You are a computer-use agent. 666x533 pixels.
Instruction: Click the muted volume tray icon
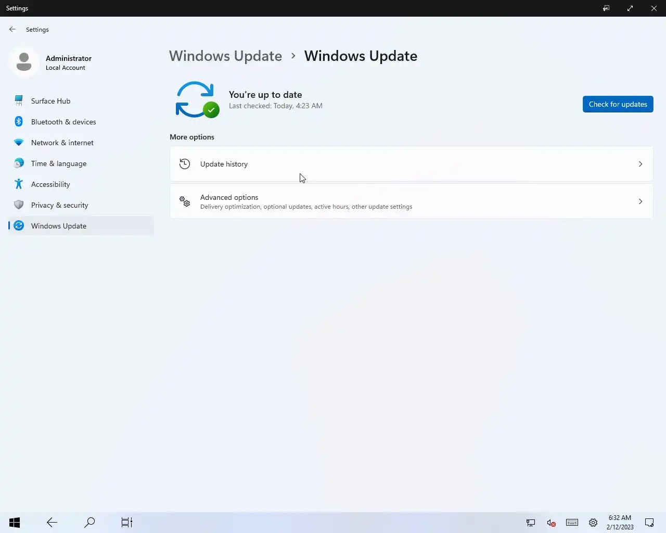(551, 523)
